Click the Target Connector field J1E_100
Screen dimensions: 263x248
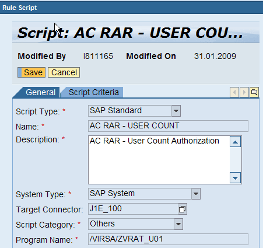point(133,209)
